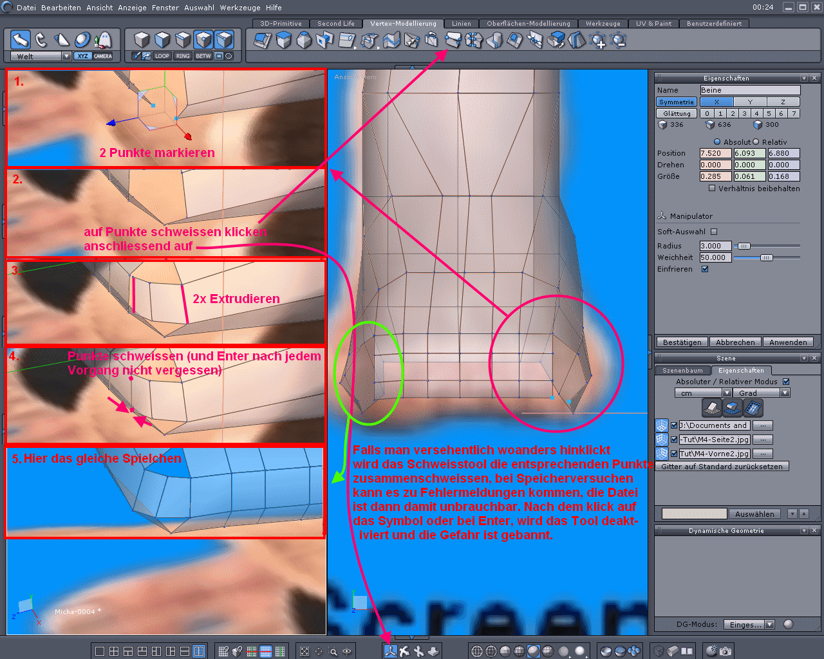
Task: Uncheck Absoluter / Relativer Modus checkbox
Action: pos(786,382)
